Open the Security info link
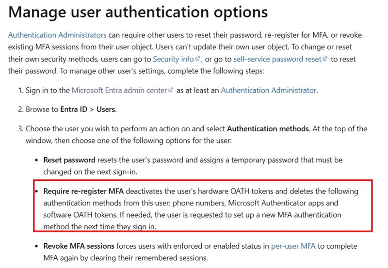388x268 pixels. pos(173,59)
